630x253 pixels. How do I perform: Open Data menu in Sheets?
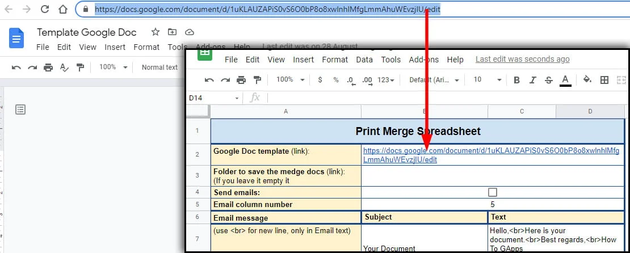364,60
